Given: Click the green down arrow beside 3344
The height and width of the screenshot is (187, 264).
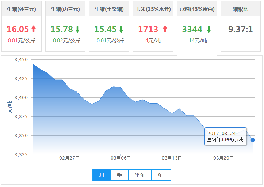Looking at the screenshot, I should [209, 30].
